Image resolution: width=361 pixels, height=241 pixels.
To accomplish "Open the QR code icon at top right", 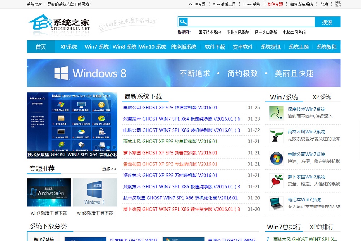I will click(x=338, y=4).
